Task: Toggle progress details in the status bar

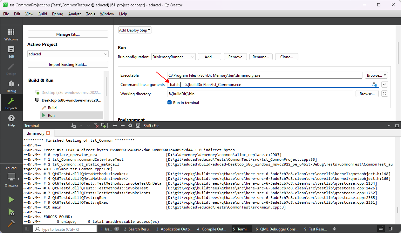Action: [381, 229]
